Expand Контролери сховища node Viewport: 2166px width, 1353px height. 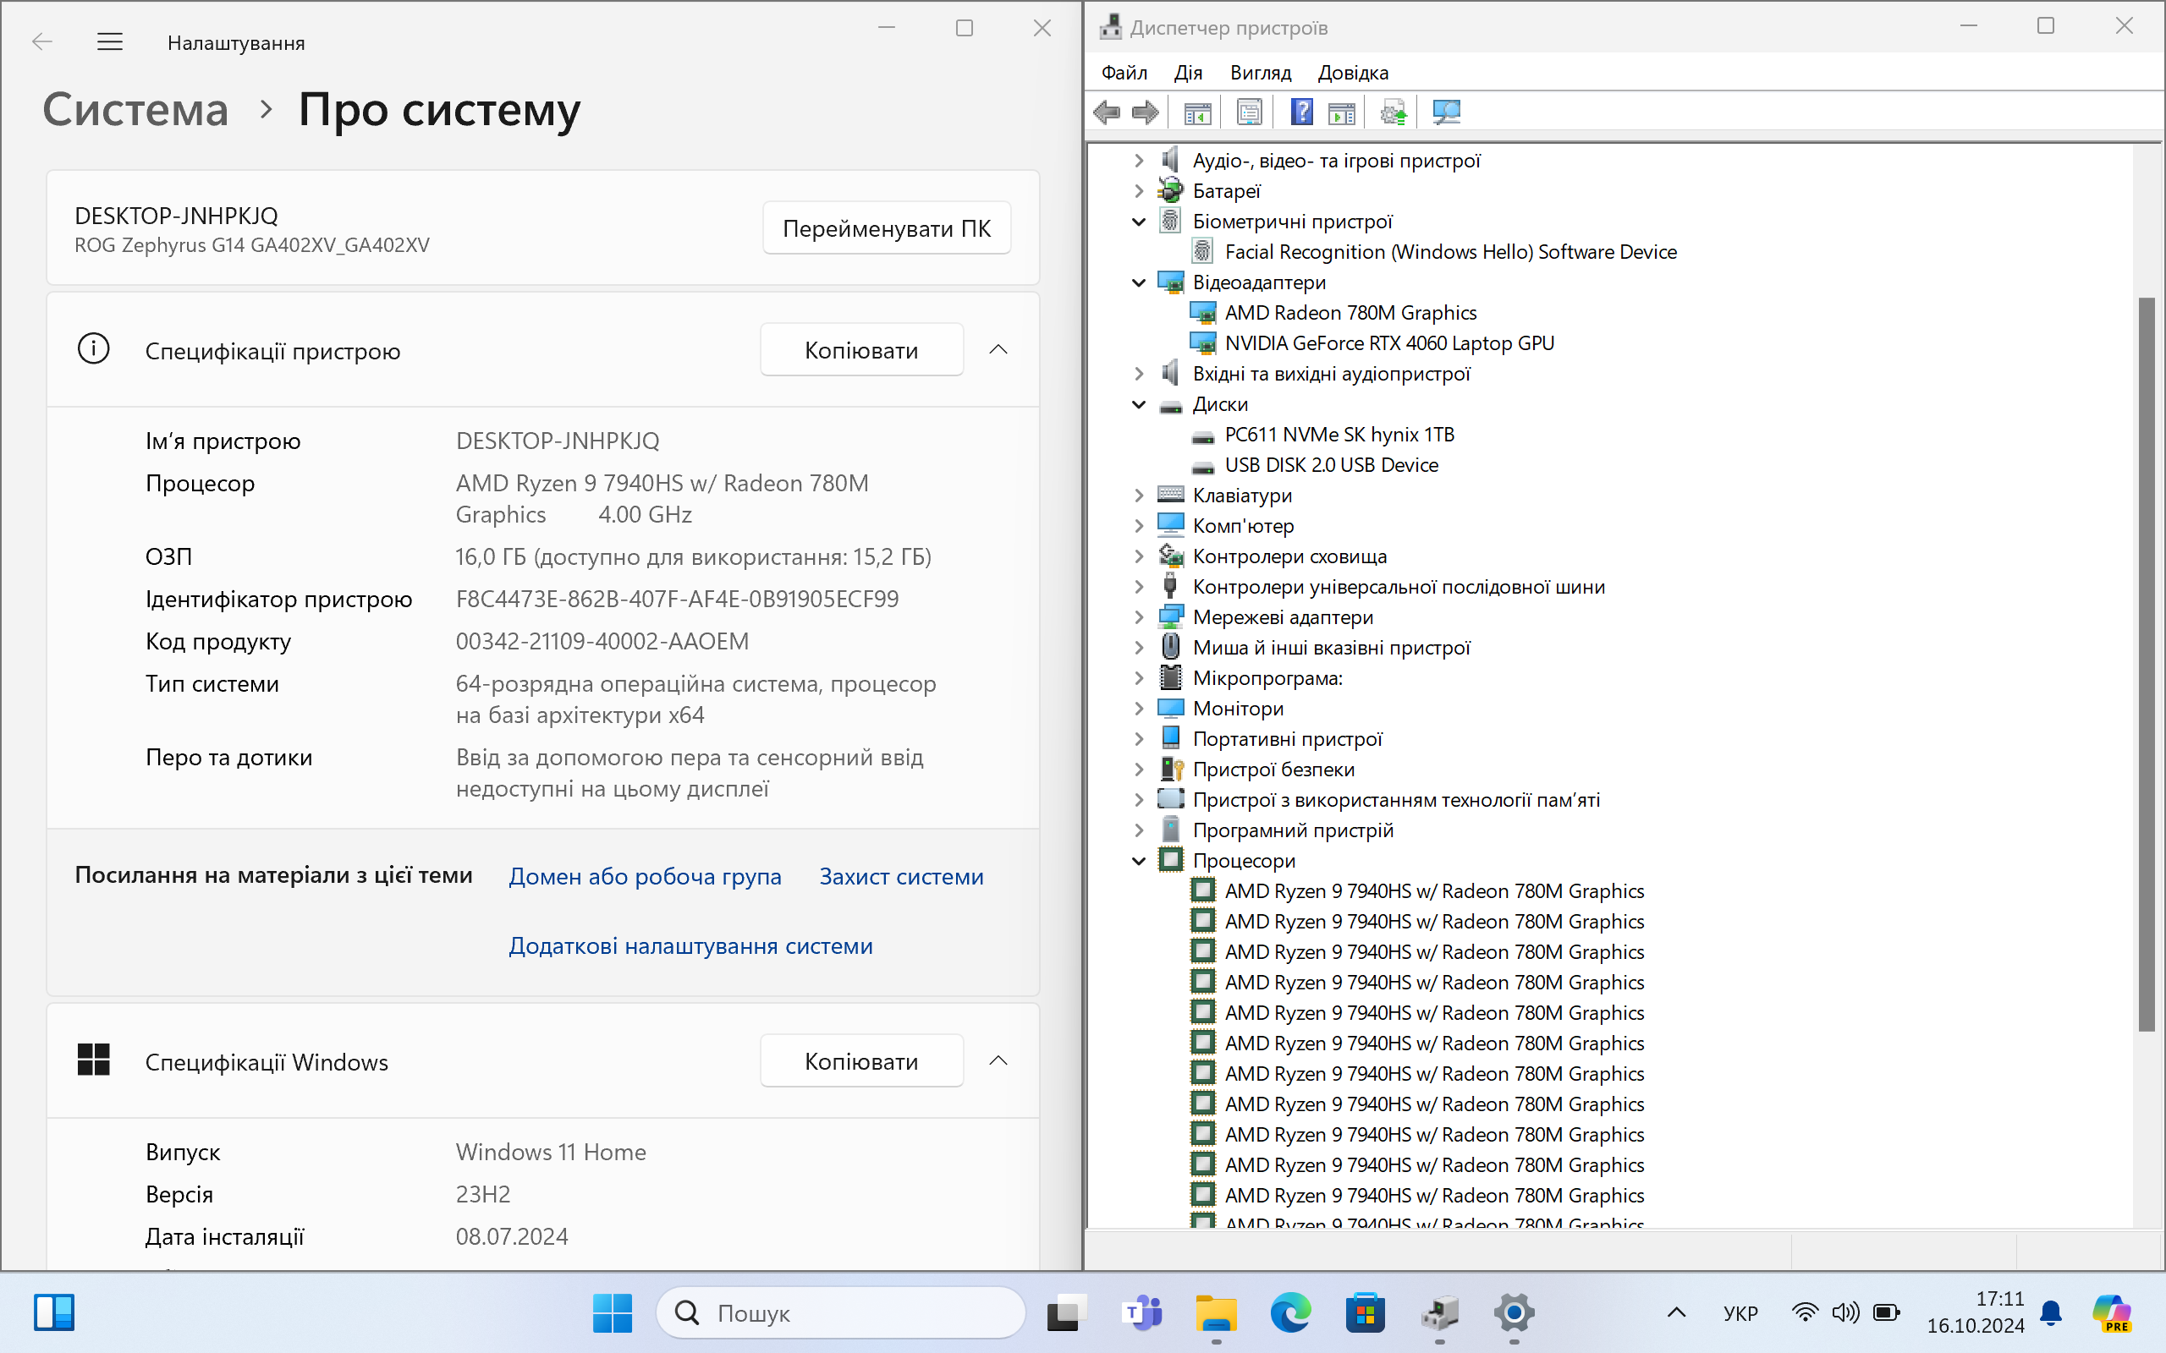[1140, 556]
